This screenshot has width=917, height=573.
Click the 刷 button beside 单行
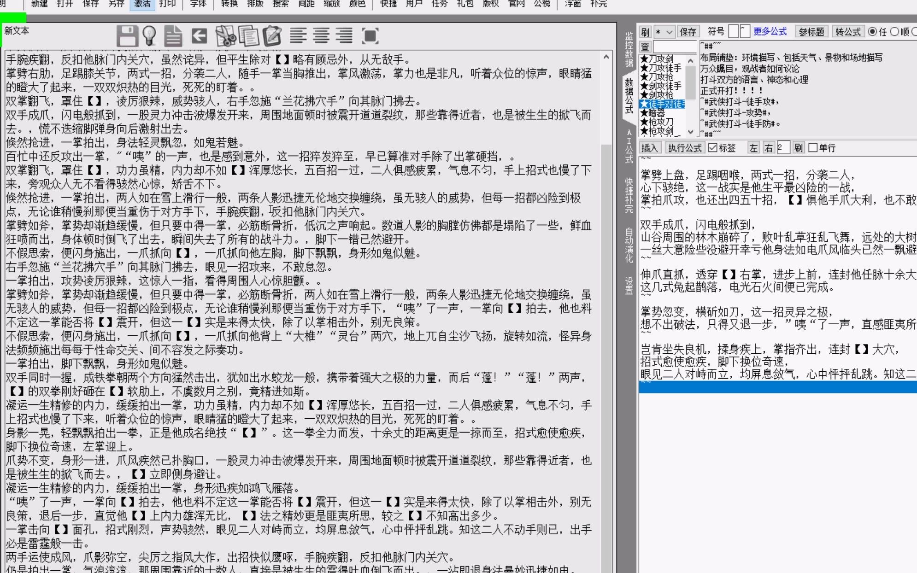(798, 148)
